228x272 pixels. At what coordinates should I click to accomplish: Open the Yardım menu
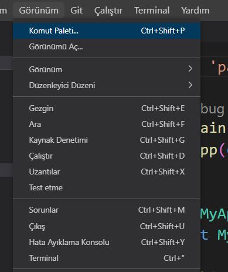[x=195, y=11]
